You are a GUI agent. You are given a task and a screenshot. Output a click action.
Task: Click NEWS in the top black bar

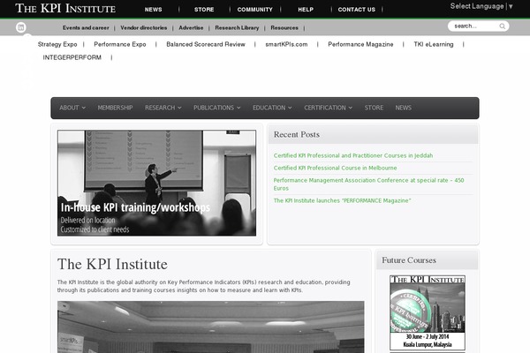153,10
